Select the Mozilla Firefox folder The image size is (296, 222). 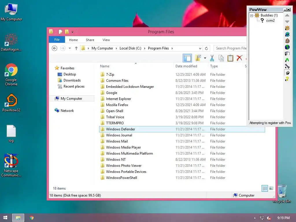click(x=117, y=105)
